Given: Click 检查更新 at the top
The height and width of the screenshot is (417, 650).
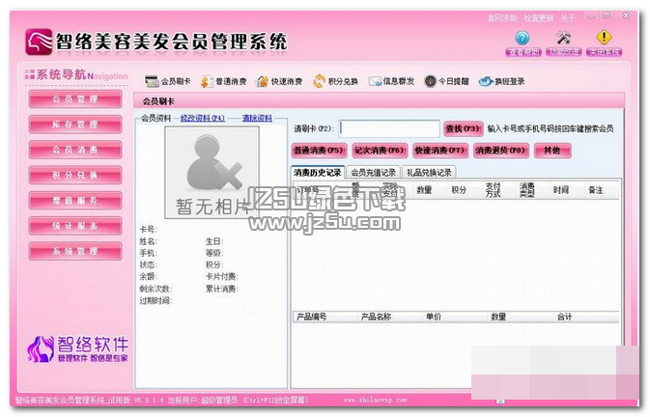Looking at the screenshot, I should [x=539, y=17].
